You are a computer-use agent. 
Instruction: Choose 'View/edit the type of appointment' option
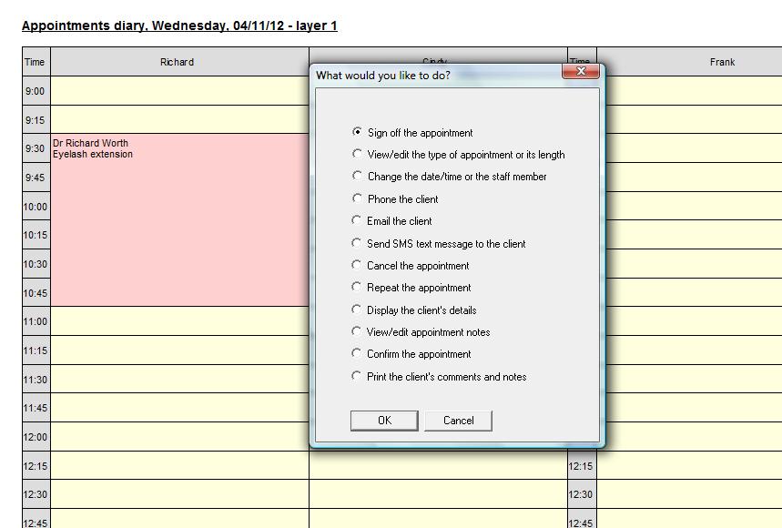[x=357, y=155]
